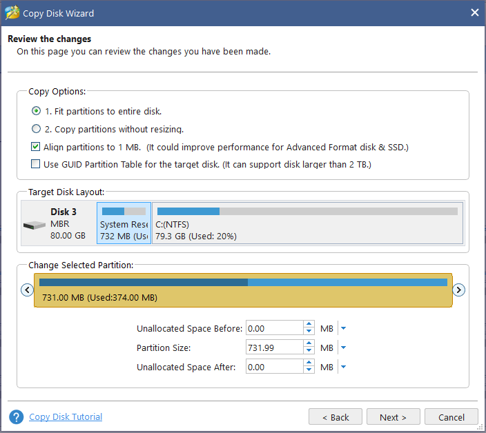The width and height of the screenshot is (486, 433).
Task: Go back with the Back button
Action: coord(336,417)
